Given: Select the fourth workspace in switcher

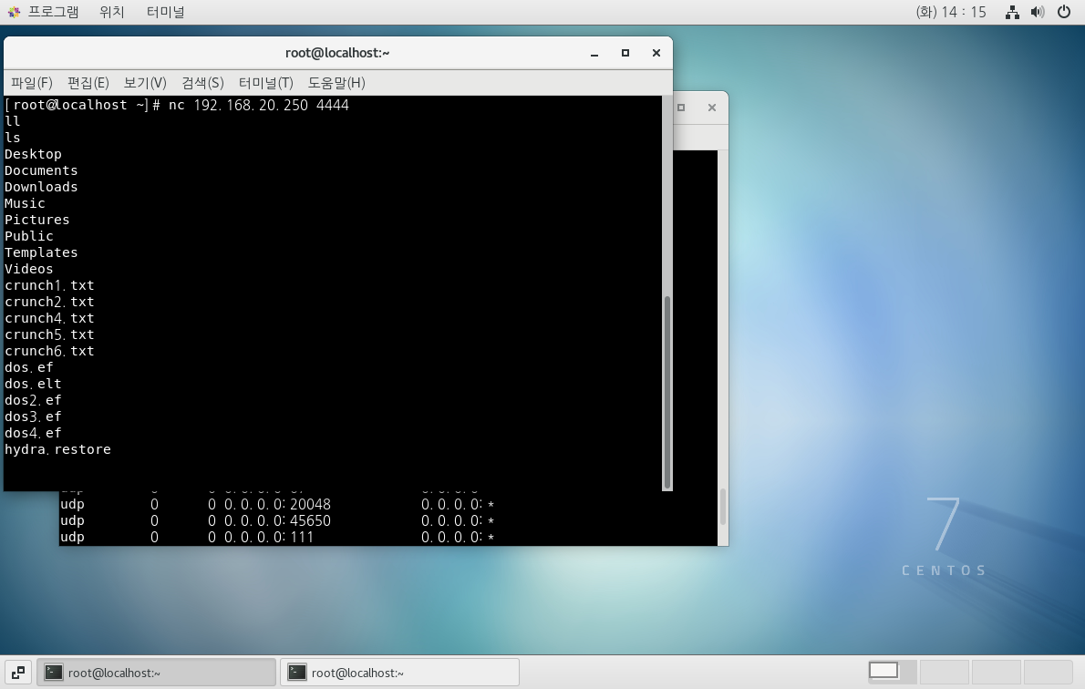Looking at the screenshot, I should 1048,673.
